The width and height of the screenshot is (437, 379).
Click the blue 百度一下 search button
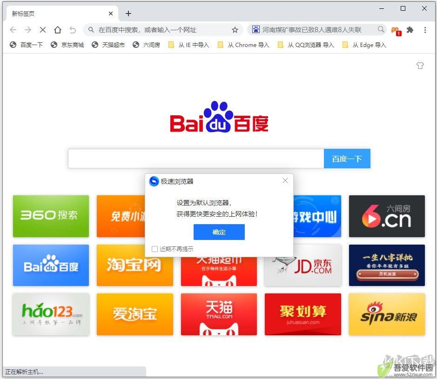[347, 159]
